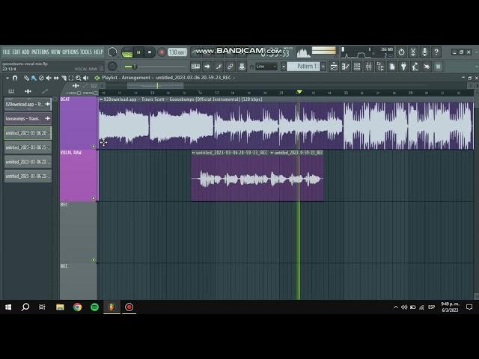479x359 pixels.
Task: Click the playhead marker on timeline ruler
Action: pos(299,92)
